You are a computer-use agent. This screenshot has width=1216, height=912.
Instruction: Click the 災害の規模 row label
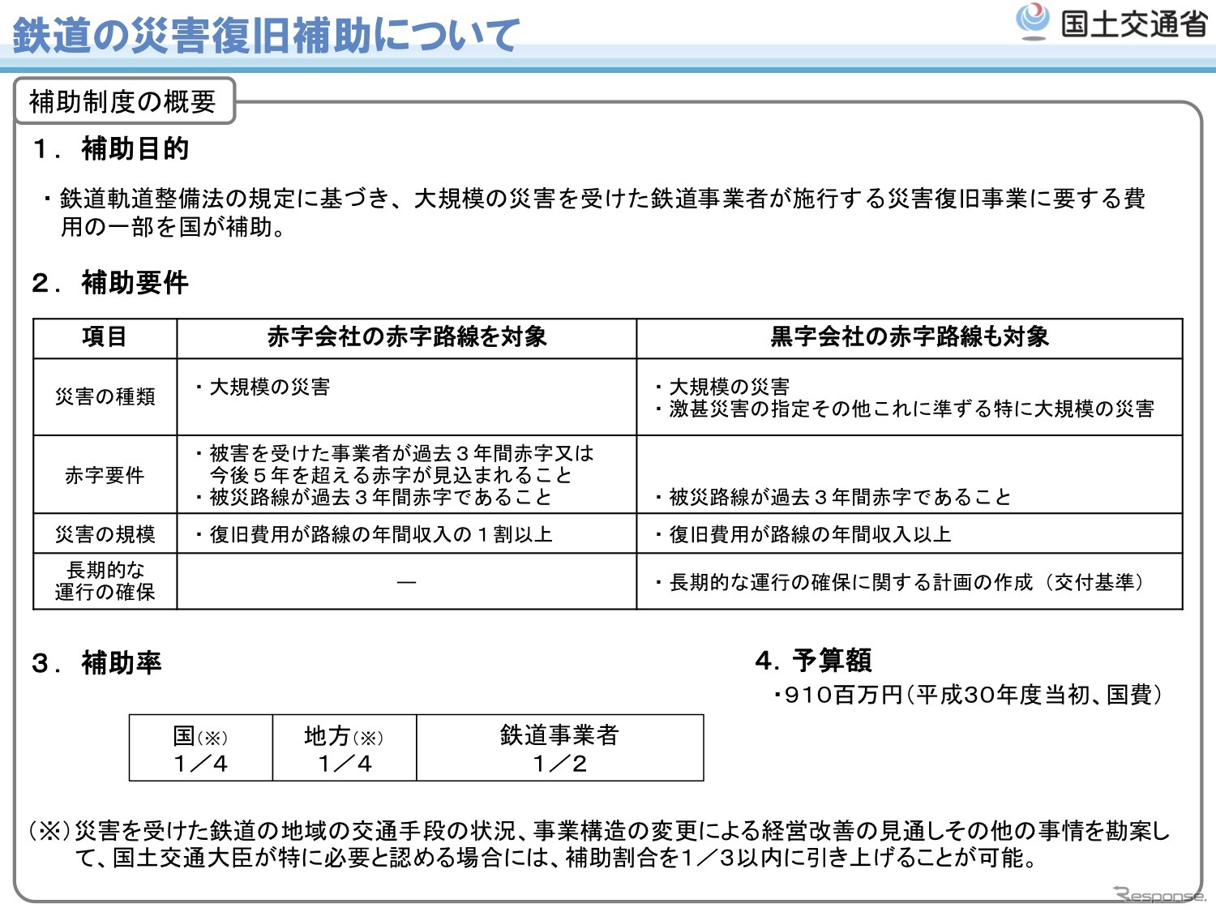[105, 534]
